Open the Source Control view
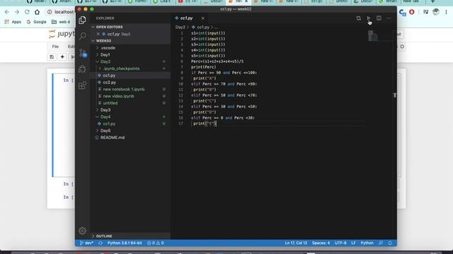This screenshot has width=453, height=254. click(x=83, y=53)
